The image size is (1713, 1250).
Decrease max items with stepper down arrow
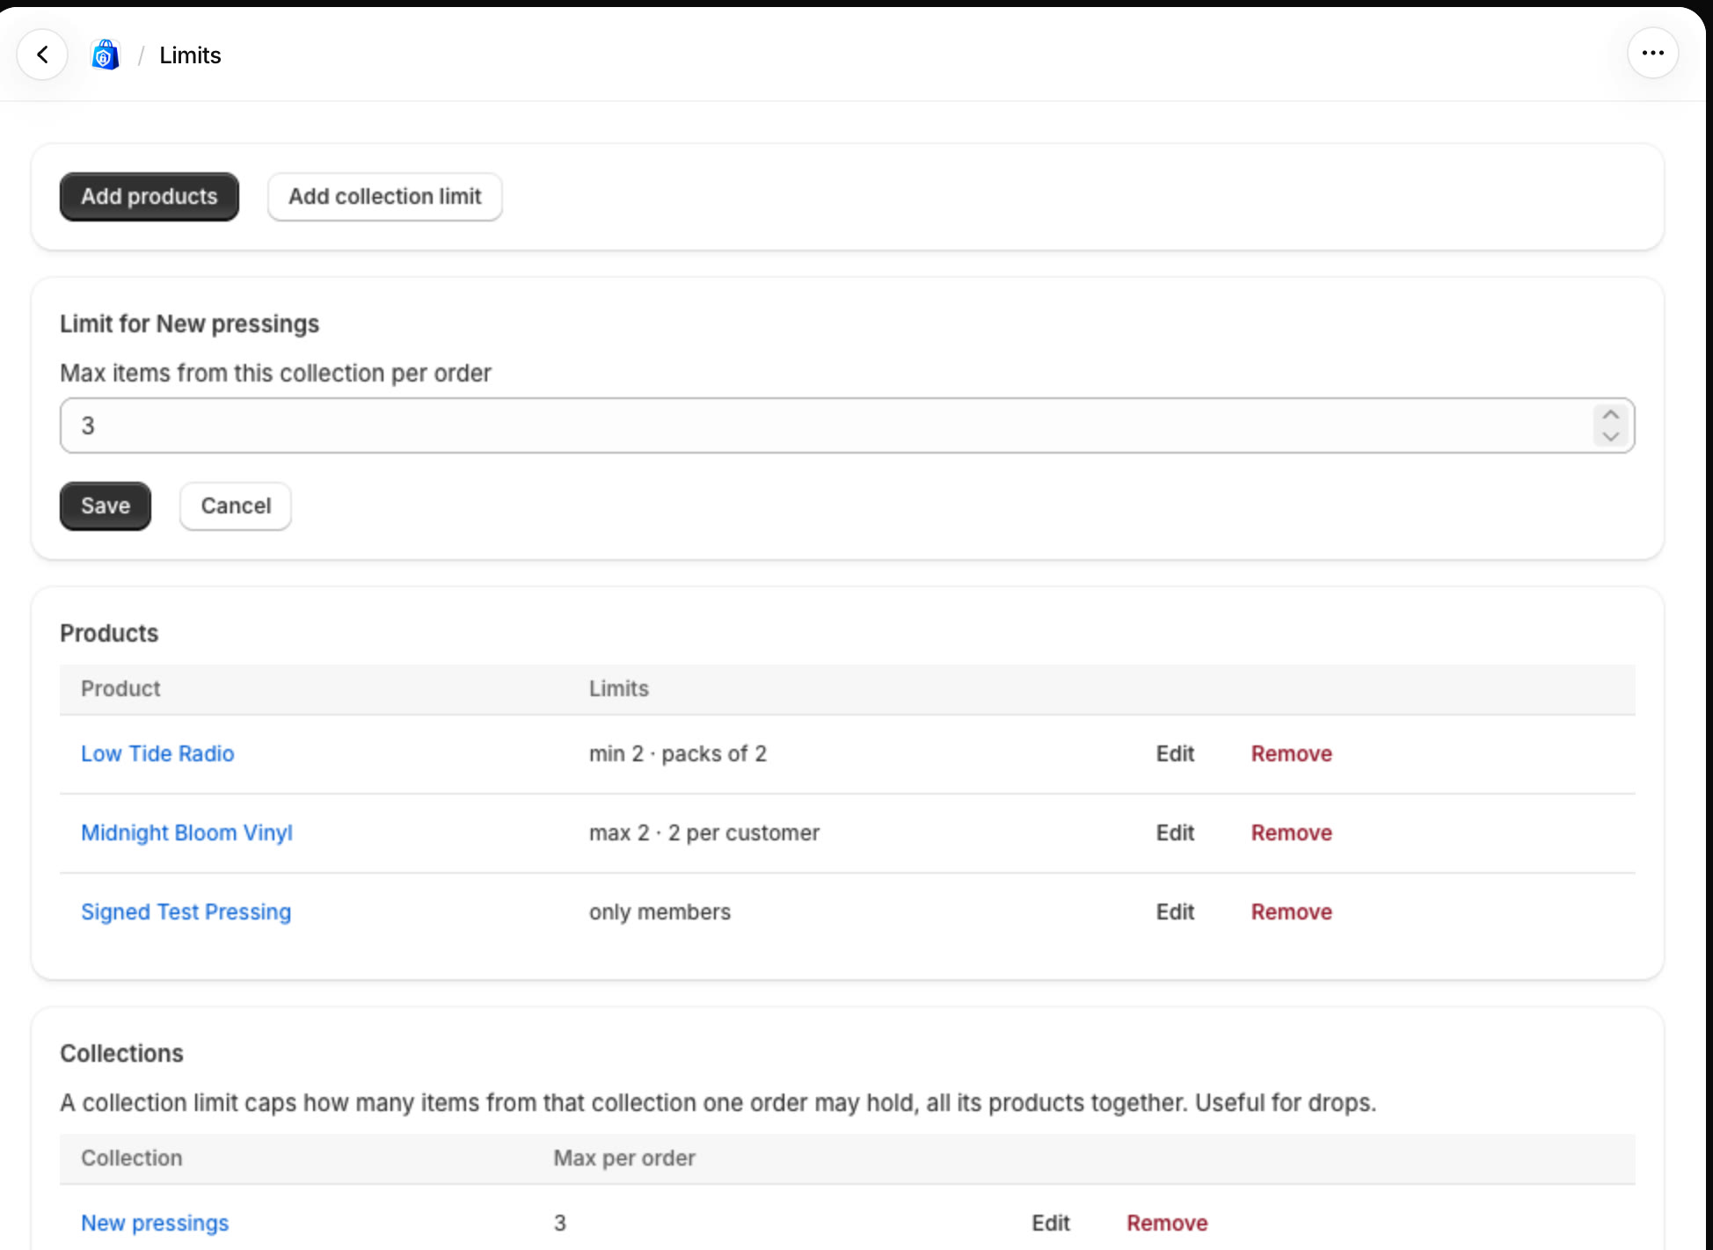pos(1610,436)
